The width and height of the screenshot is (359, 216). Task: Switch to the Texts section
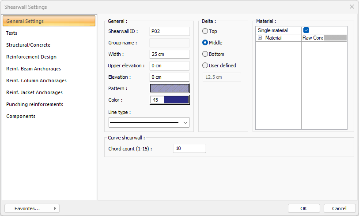pyautogui.click(x=12, y=33)
